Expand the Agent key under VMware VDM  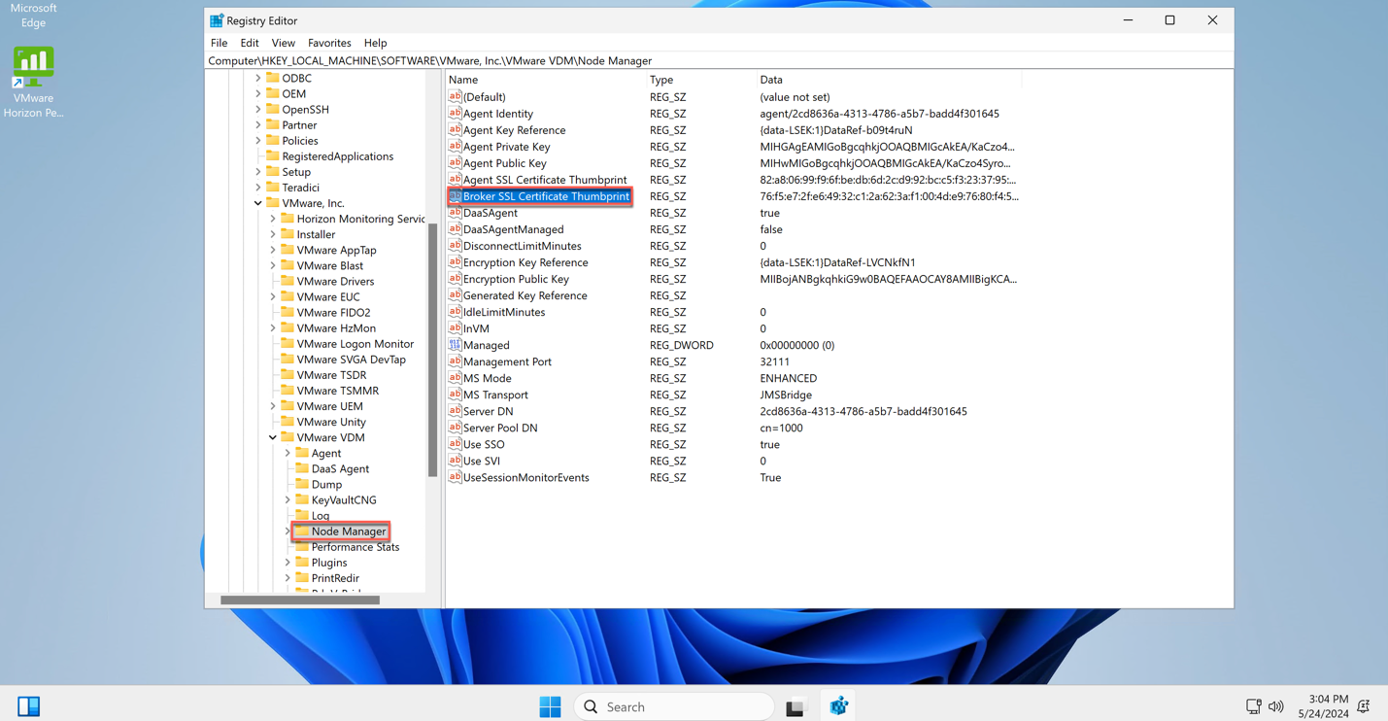tap(288, 453)
